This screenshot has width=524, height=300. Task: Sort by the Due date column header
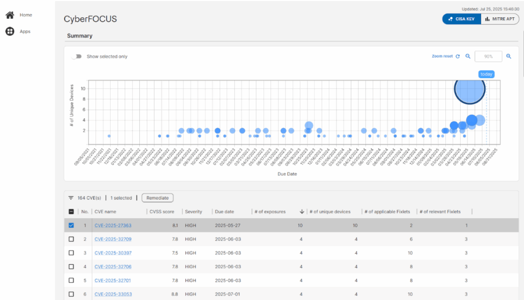pyautogui.click(x=223, y=212)
